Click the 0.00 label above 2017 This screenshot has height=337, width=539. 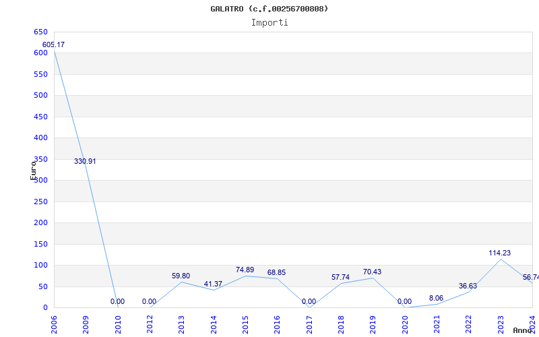(309, 301)
